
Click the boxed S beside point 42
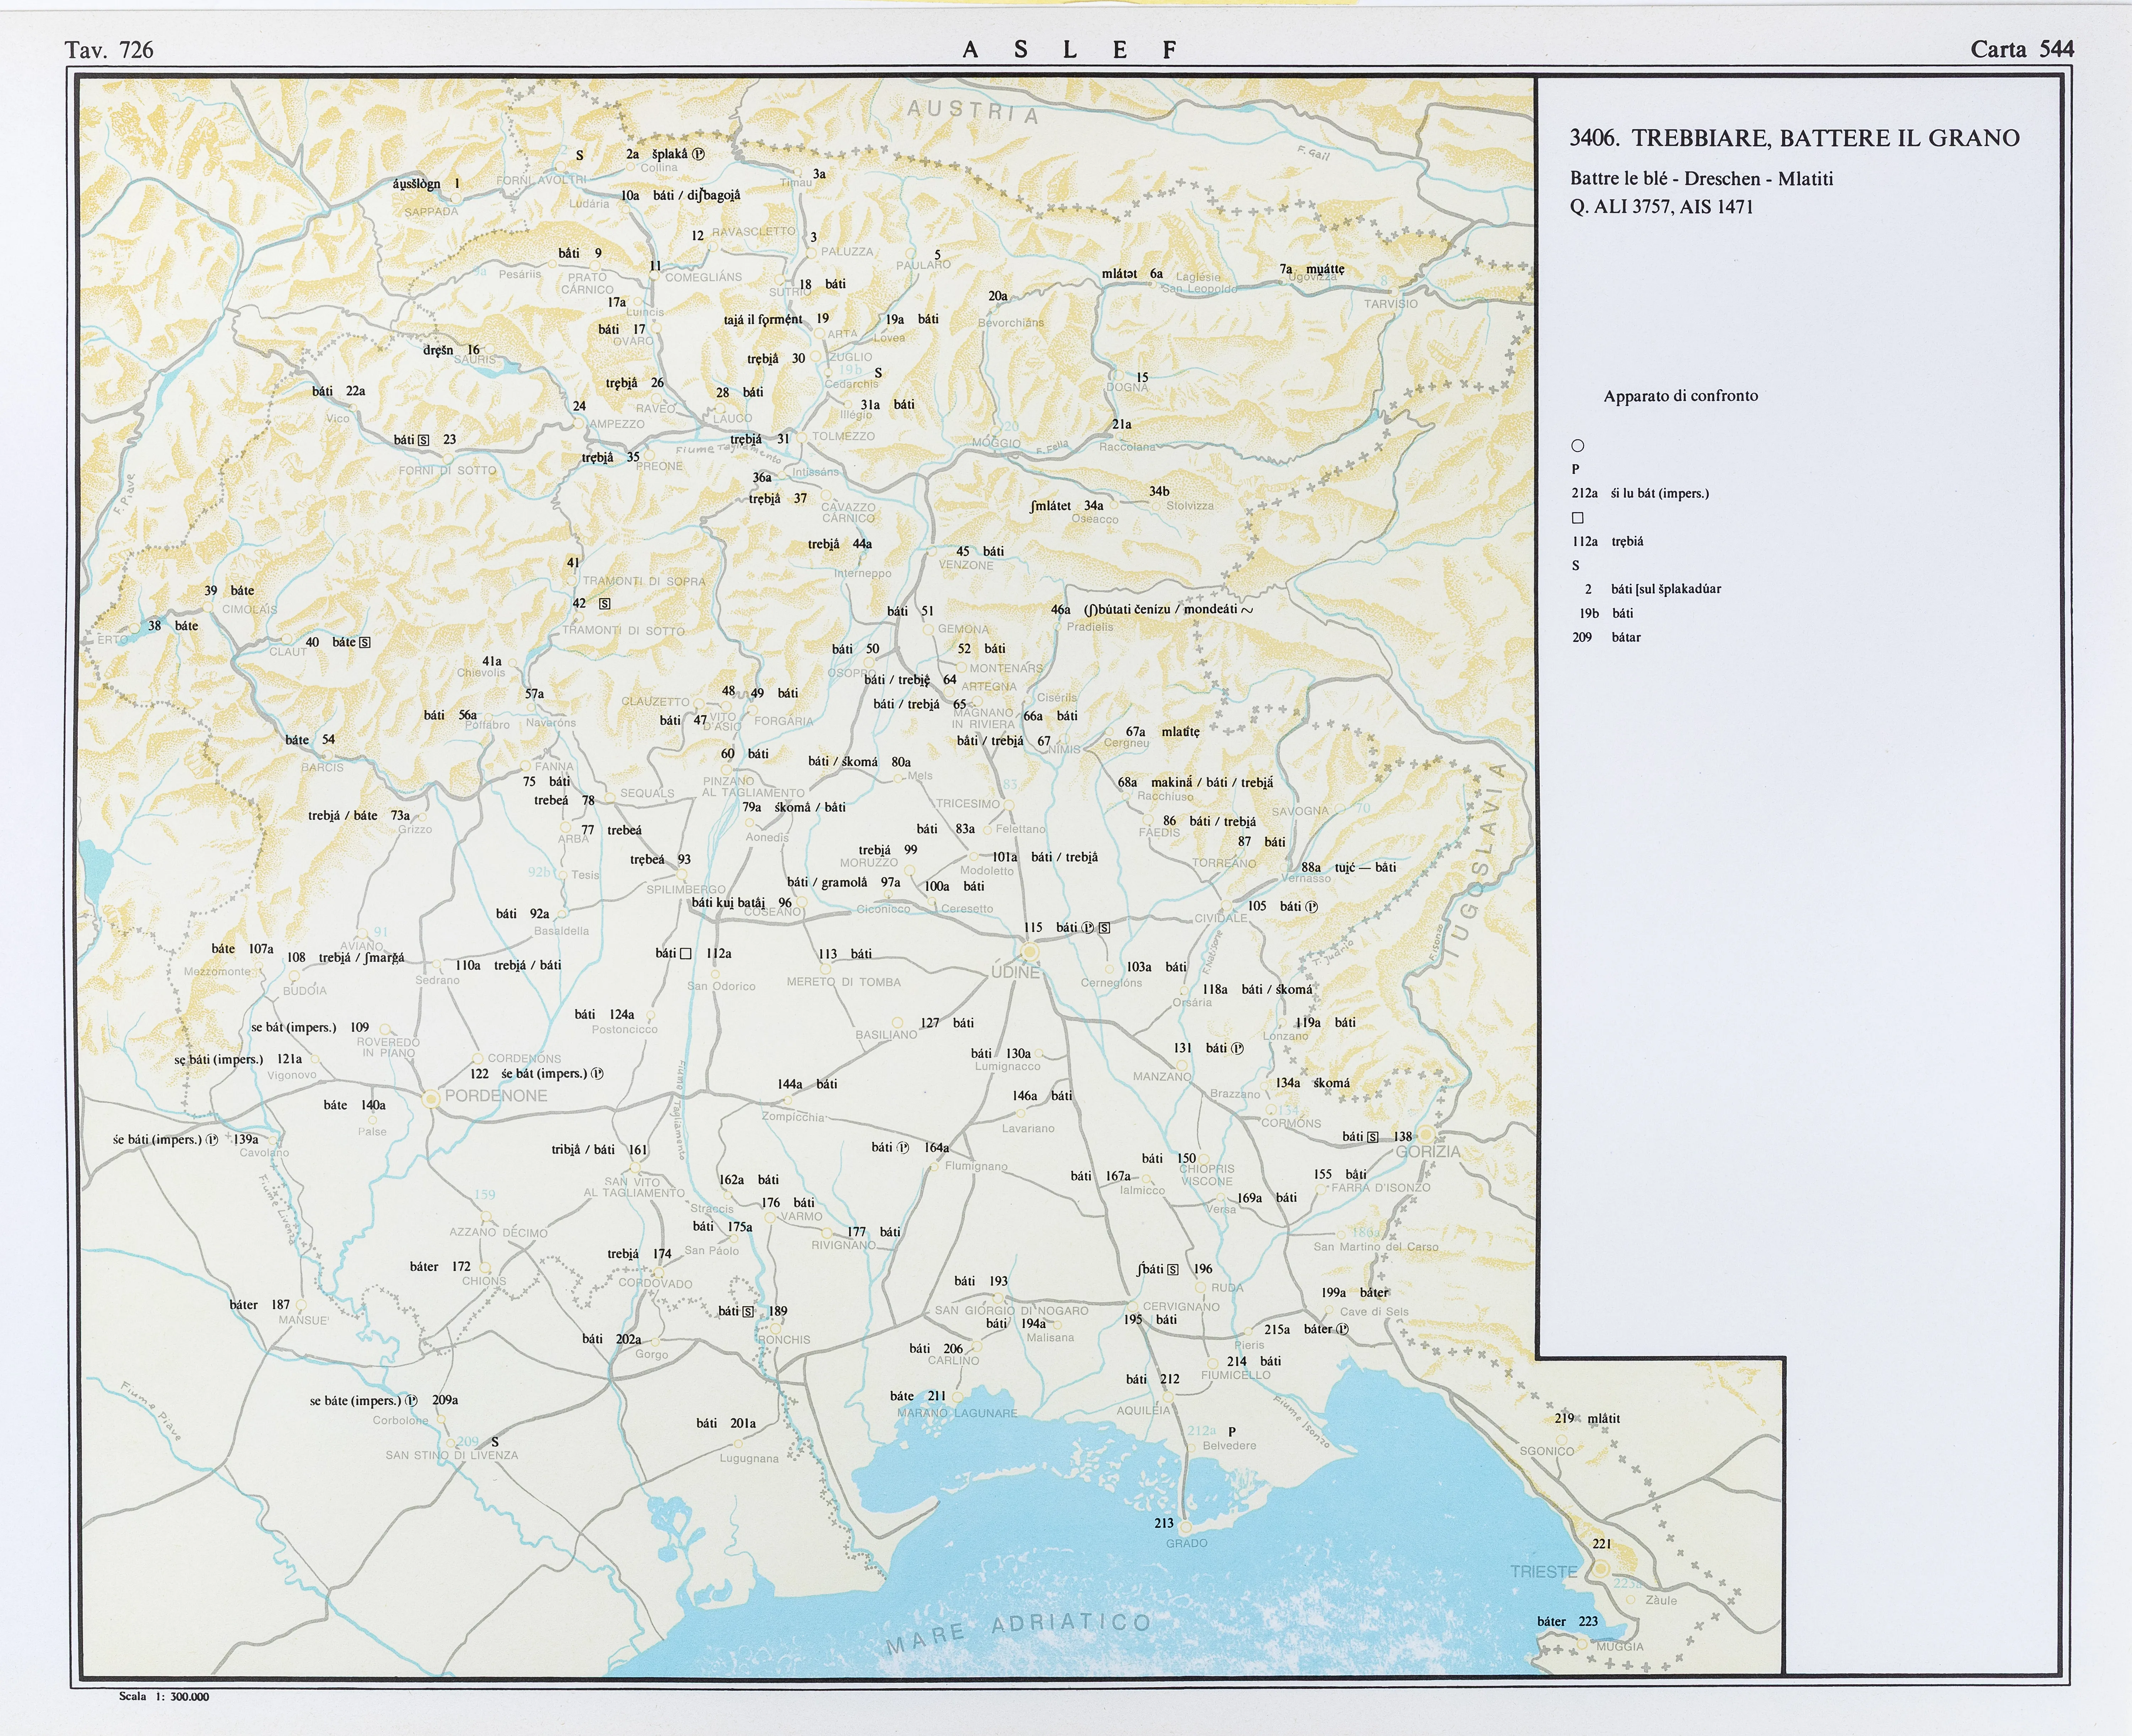click(x=605, y=604)
